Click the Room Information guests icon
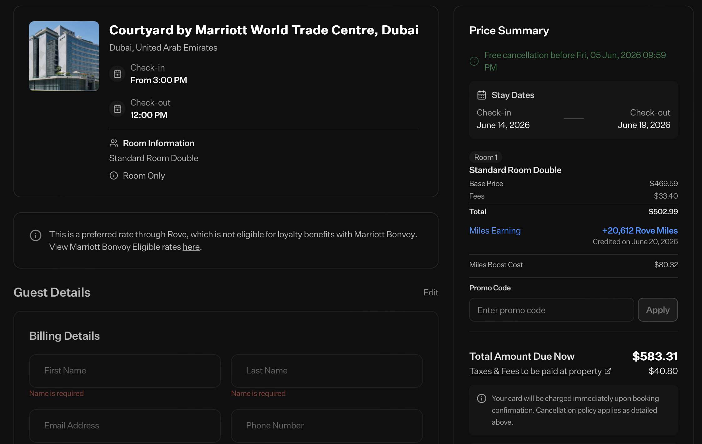This screenshot has width=702, height=444. [x=114, y=143]
